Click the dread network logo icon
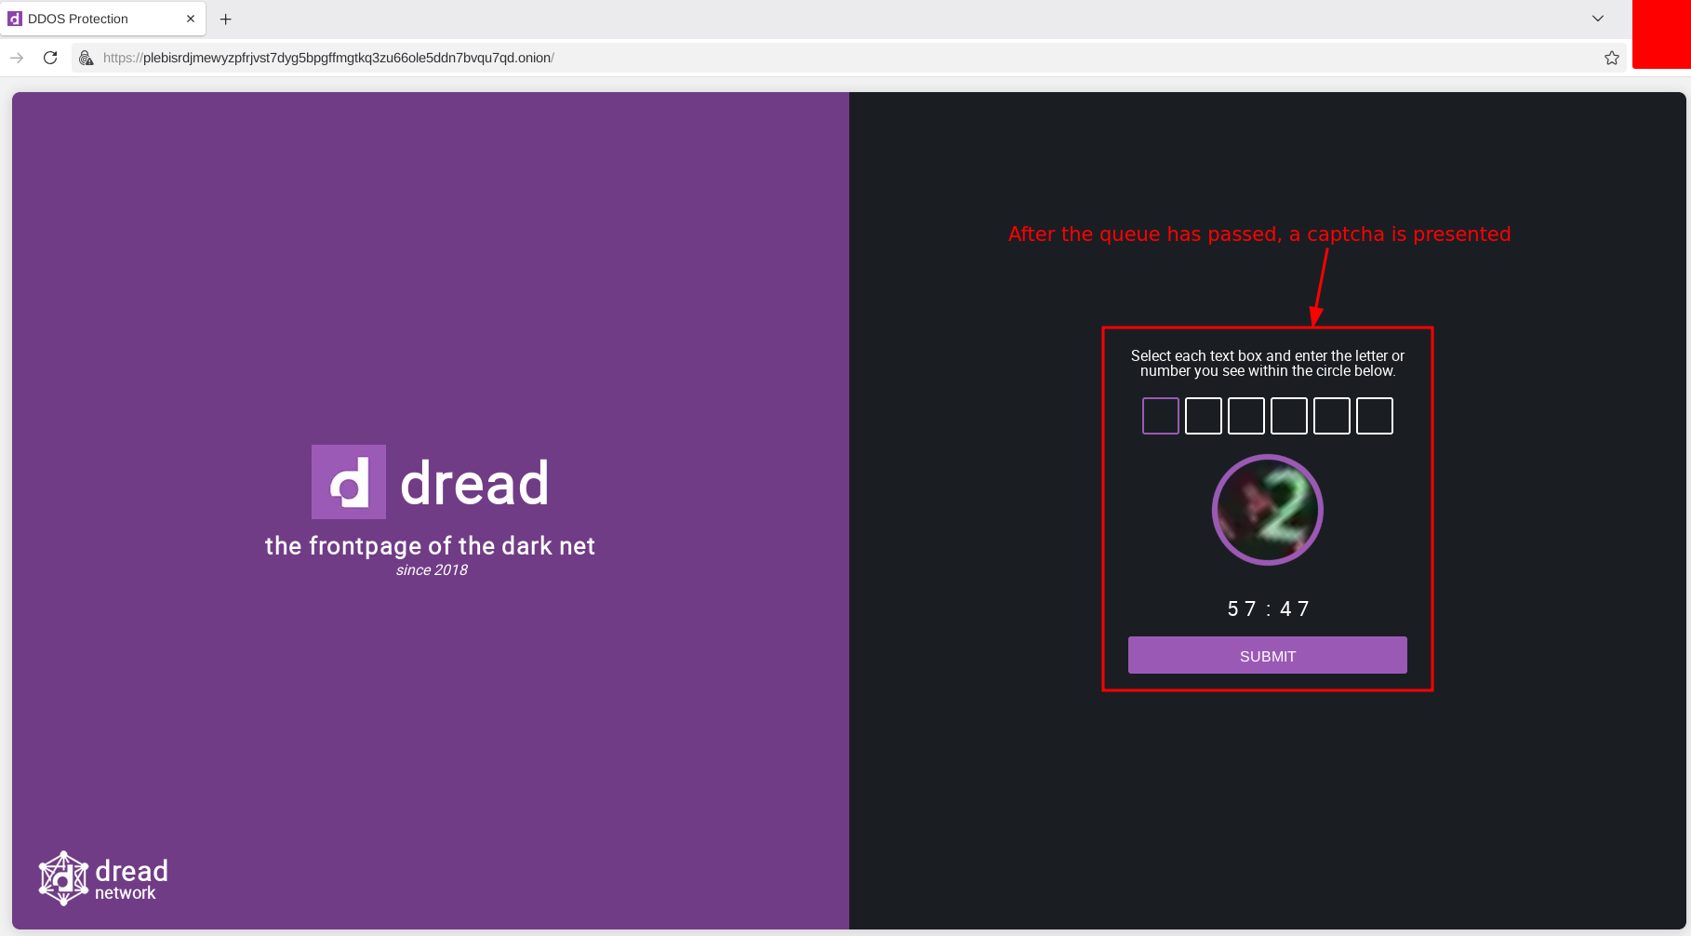This screenshot has height=936, width=1691. coord(63,878)
